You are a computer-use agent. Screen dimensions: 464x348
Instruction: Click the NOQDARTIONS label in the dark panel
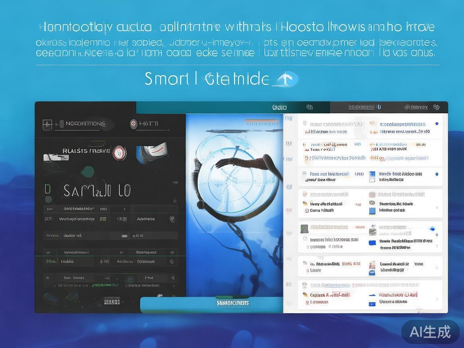pos(85,124)
